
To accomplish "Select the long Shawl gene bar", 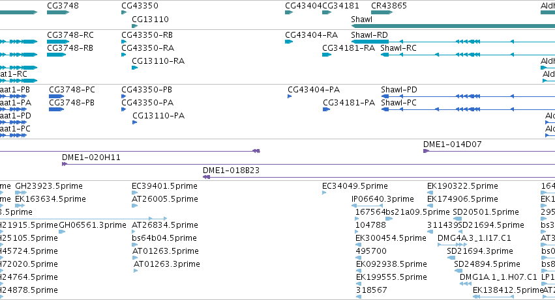I will click(x=453, y=26).
